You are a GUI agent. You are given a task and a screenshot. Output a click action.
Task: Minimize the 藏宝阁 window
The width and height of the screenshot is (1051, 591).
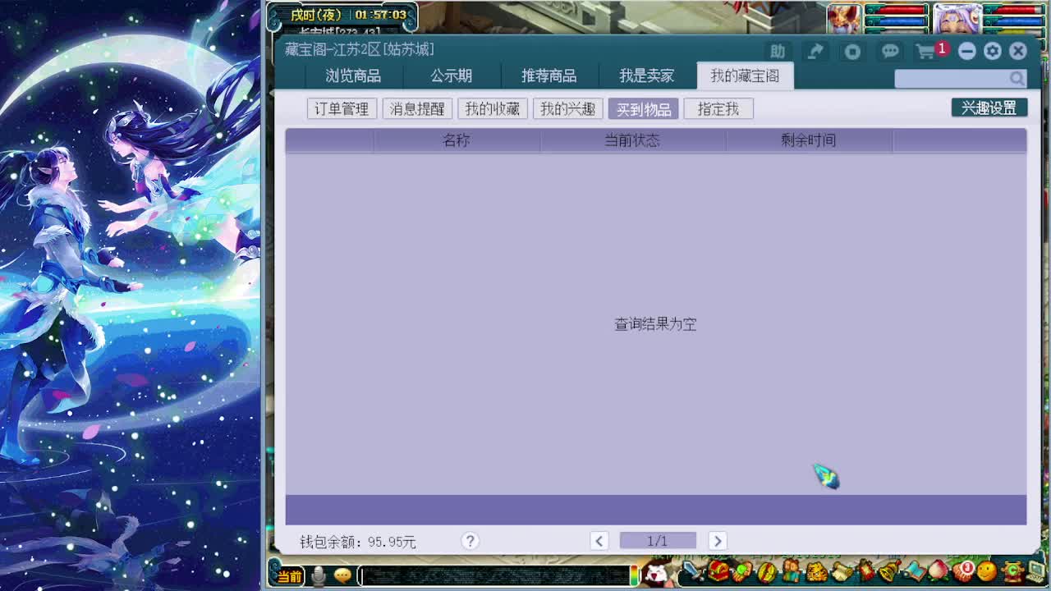pos(967,51)
